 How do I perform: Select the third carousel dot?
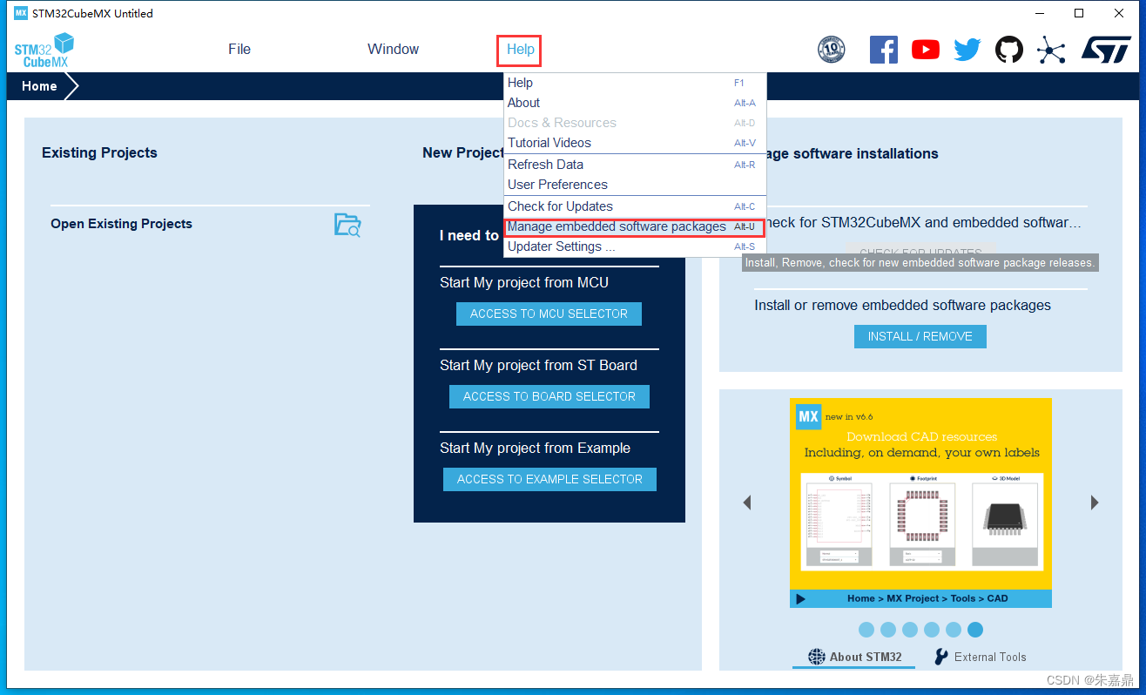point(910,630)
